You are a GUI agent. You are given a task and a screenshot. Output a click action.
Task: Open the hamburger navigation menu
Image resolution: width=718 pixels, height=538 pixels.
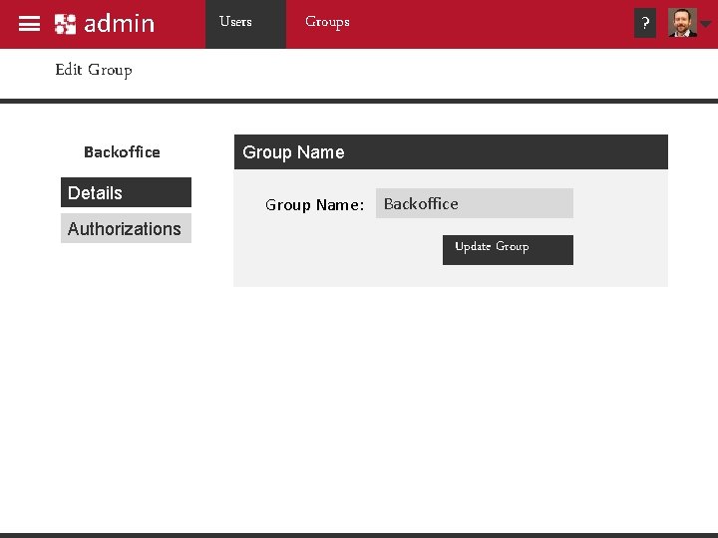coord(29,24)
